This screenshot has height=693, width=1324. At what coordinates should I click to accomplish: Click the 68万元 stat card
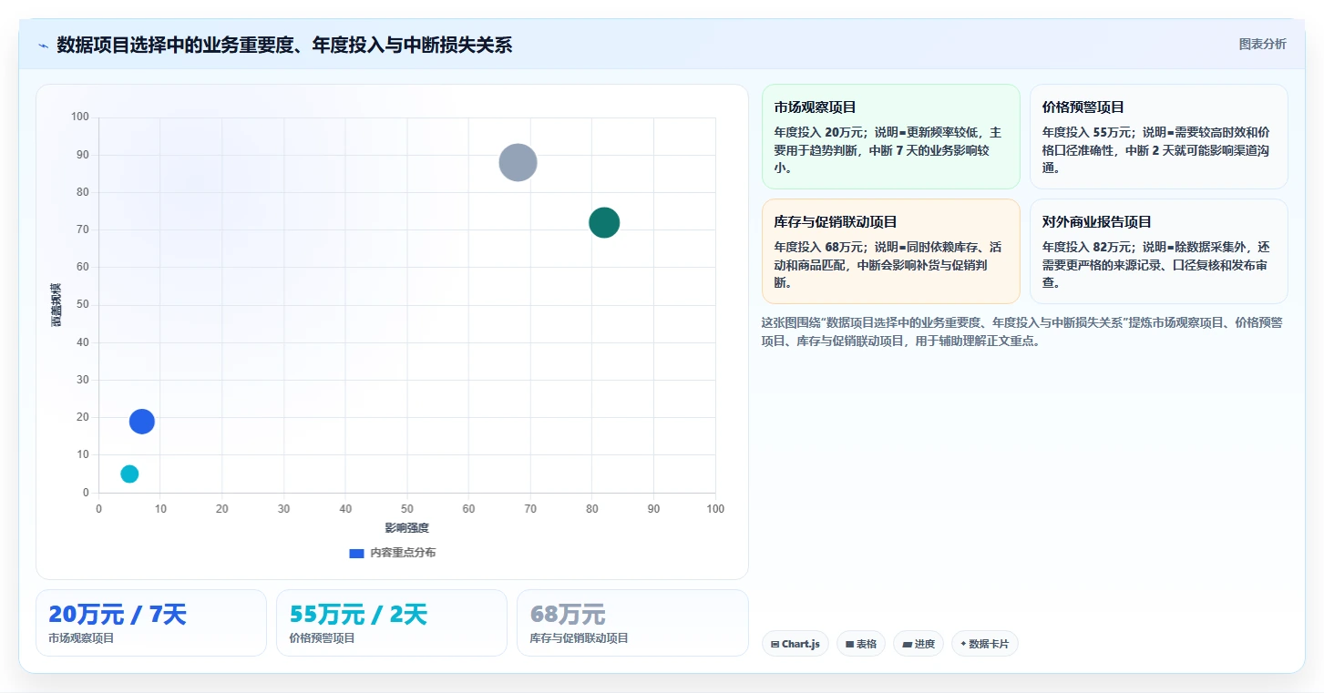[x=632, y=623]
